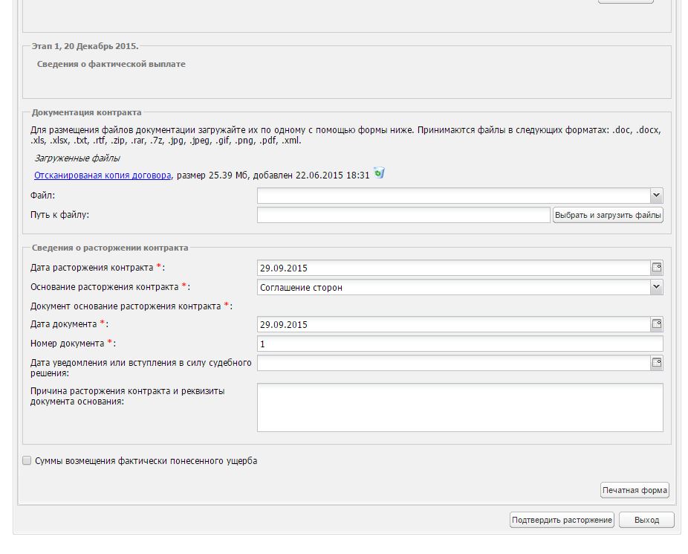Open calendar for document date
This screenshot has height=554, width=688.
pyautogui.click(x=656, y=324)
